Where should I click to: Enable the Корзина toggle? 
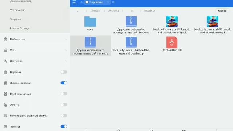click(x=64, y=72)
